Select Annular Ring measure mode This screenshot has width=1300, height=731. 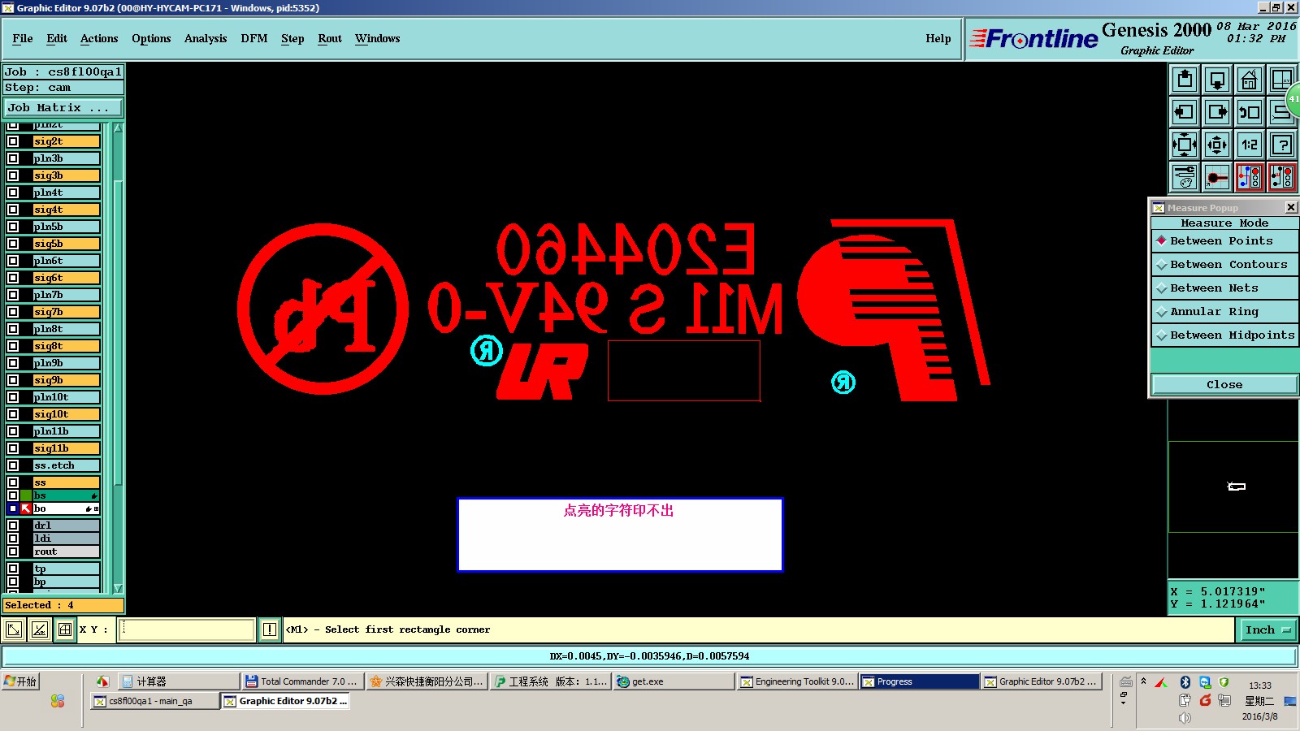coord(1224,312)
